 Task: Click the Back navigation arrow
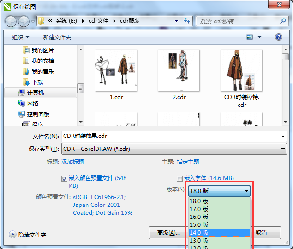click(11, 21)
